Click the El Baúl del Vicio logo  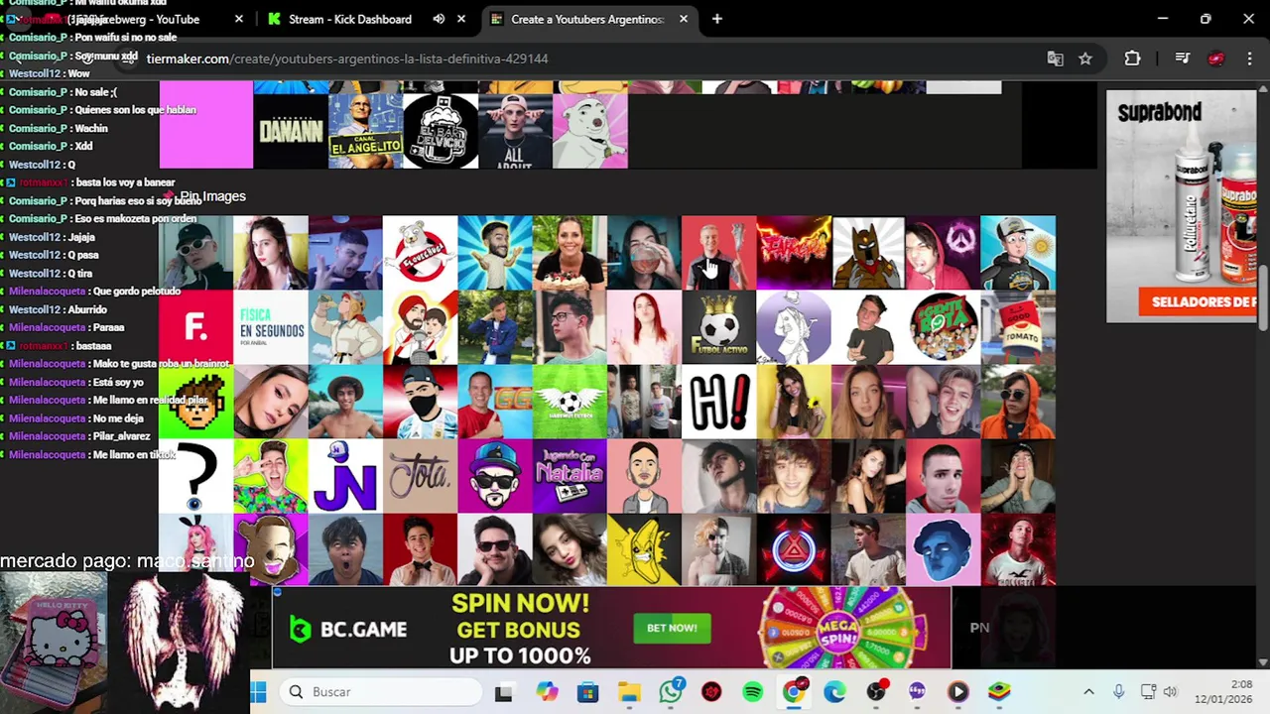point(441,131)
